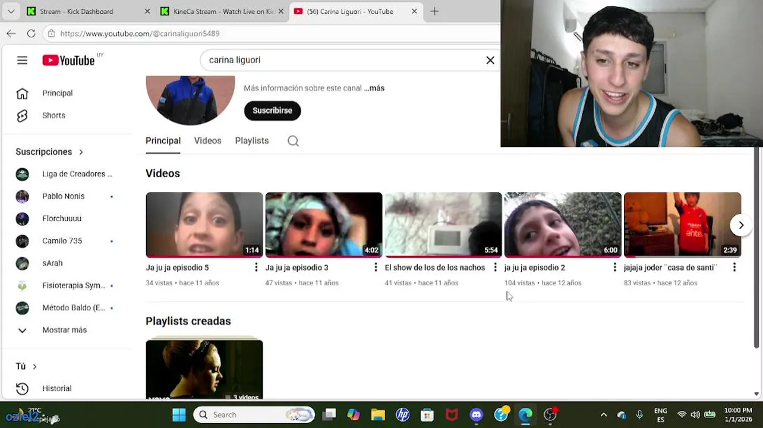Click the channel search magnifier icon
Viewport: 763px width, 428px height.
pos(293,141)
